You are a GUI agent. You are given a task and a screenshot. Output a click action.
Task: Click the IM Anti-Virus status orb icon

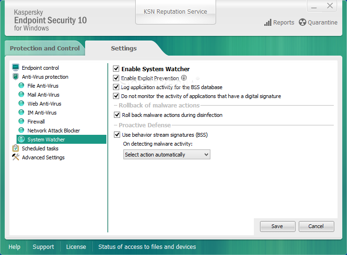[21, 113]
